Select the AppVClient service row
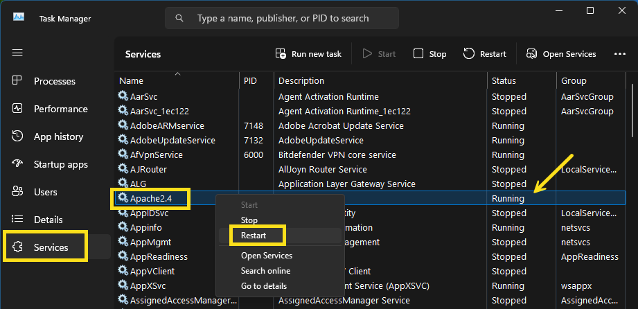The width and height of the screenshot is (638, 309). (x=371, y=271)
